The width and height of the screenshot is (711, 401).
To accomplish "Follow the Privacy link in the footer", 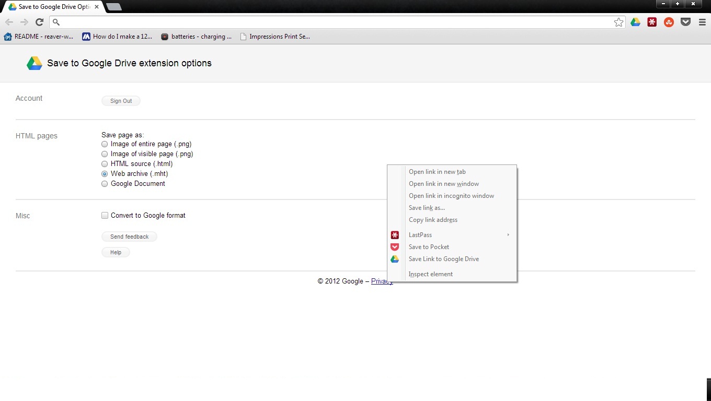I will (x=382, y=281).
